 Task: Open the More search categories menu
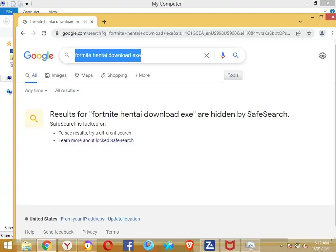pos(142,75)
